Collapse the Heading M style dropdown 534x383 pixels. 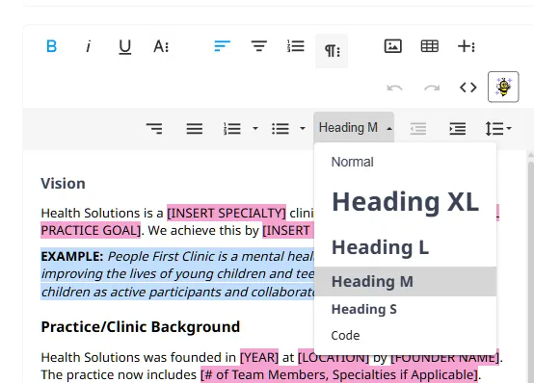tap(354, 128)
